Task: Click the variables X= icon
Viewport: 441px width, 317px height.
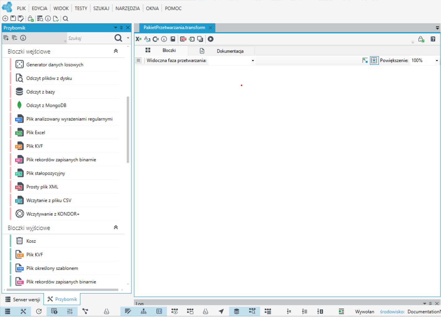Action: (x=139, y=39)
